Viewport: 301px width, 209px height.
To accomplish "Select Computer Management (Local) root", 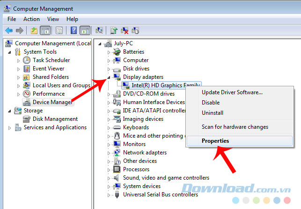I will pos(53,43).
